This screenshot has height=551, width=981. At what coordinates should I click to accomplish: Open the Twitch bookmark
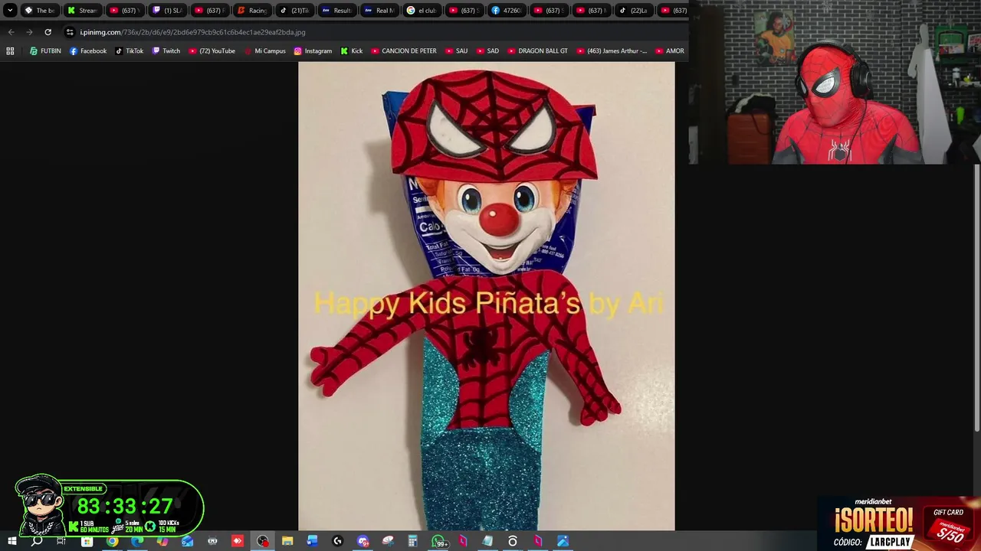[x=166, y=51]
